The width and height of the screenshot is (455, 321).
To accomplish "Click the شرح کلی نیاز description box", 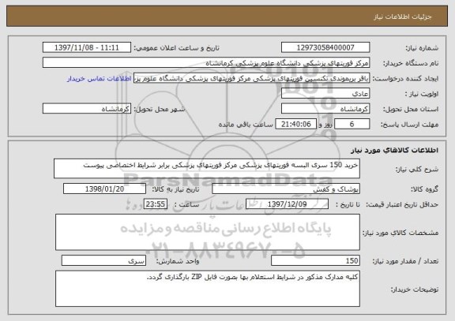I will pyautogui.click(x=207, y=168).
